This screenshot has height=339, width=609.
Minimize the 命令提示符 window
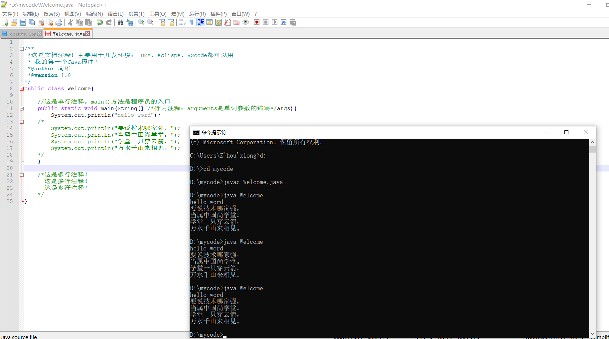[547, 132]
